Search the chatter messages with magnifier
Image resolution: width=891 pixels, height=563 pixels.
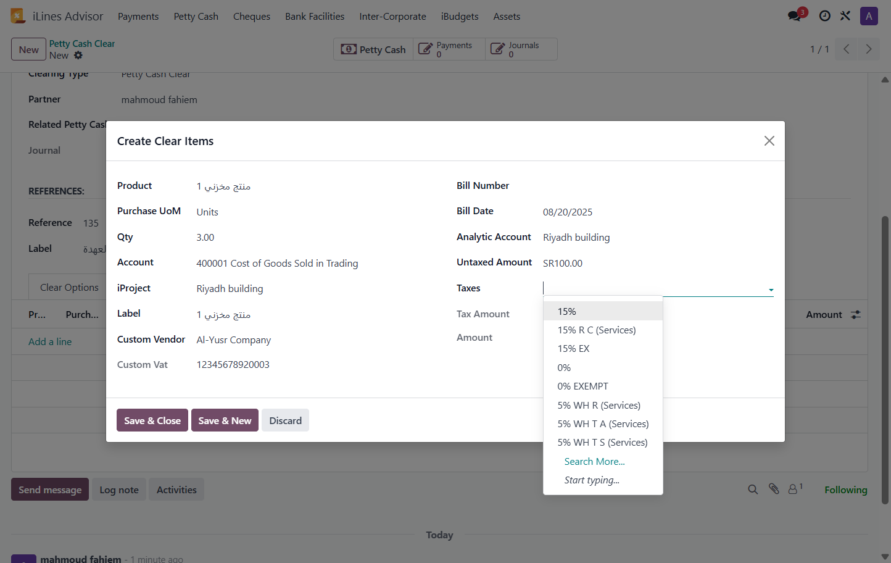(753, 490)
